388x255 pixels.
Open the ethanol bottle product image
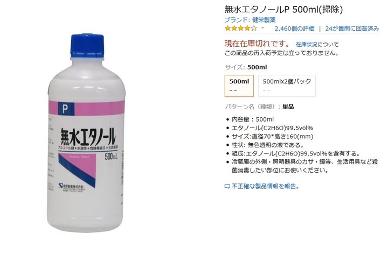coord(87,133)
